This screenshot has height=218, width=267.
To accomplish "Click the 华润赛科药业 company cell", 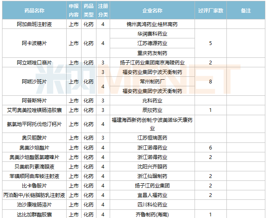I will tap(152, 33).
